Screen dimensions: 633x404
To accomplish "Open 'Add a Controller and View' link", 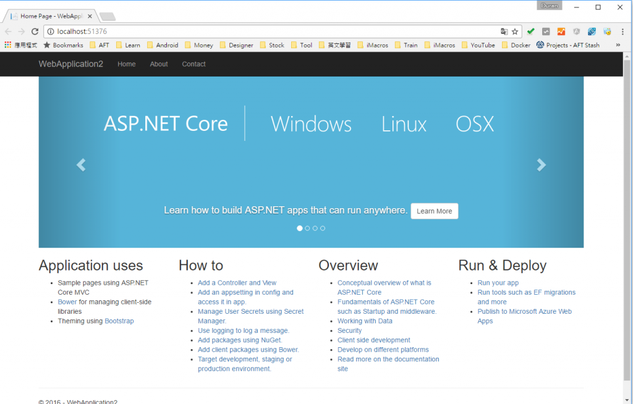I will pyautogui.click(x=237, y=283).
